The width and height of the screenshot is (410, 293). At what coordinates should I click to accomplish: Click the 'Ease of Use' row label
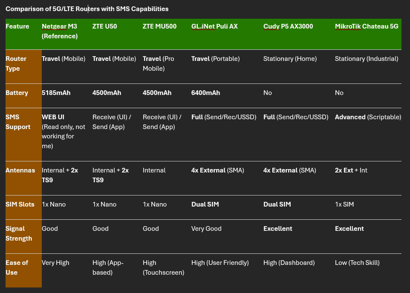(17, 267)
